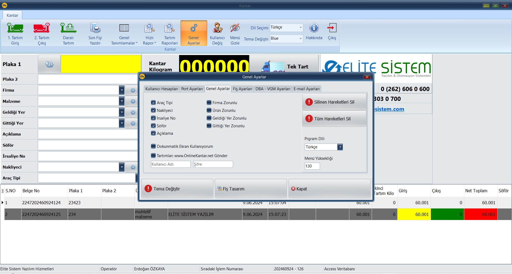Open the E-mail Ayarları tab
Viewport: 512px width, 274px height.
(306, 89)
